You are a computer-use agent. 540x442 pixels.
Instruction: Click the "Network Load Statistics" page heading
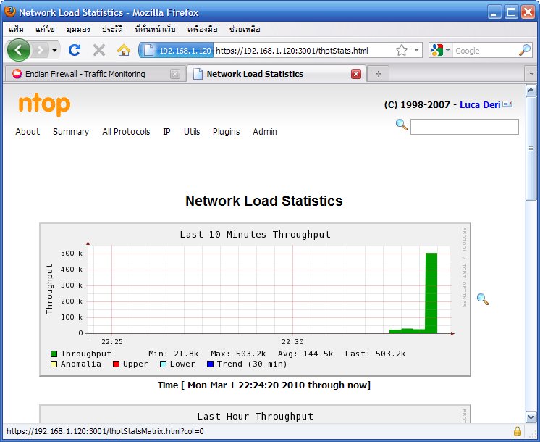(264, 201)
